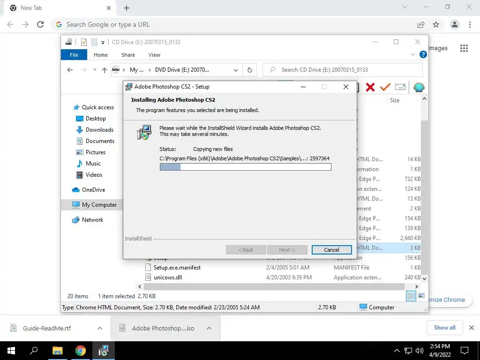The height and width of the screenshot is (360, 480).
Task: Click the blue shell icon in toolbar
Action: pos(419,88)
